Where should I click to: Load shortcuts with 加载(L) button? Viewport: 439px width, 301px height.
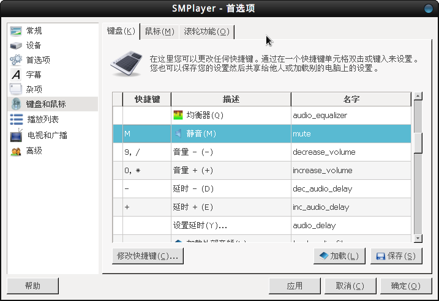click(x=339, y=256)
